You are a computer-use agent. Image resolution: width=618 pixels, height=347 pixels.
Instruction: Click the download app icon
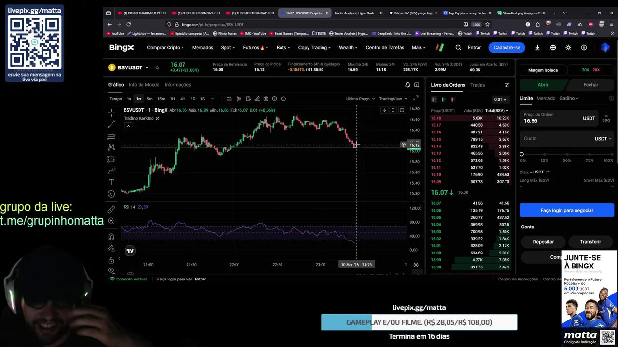(x=537, y=48)
